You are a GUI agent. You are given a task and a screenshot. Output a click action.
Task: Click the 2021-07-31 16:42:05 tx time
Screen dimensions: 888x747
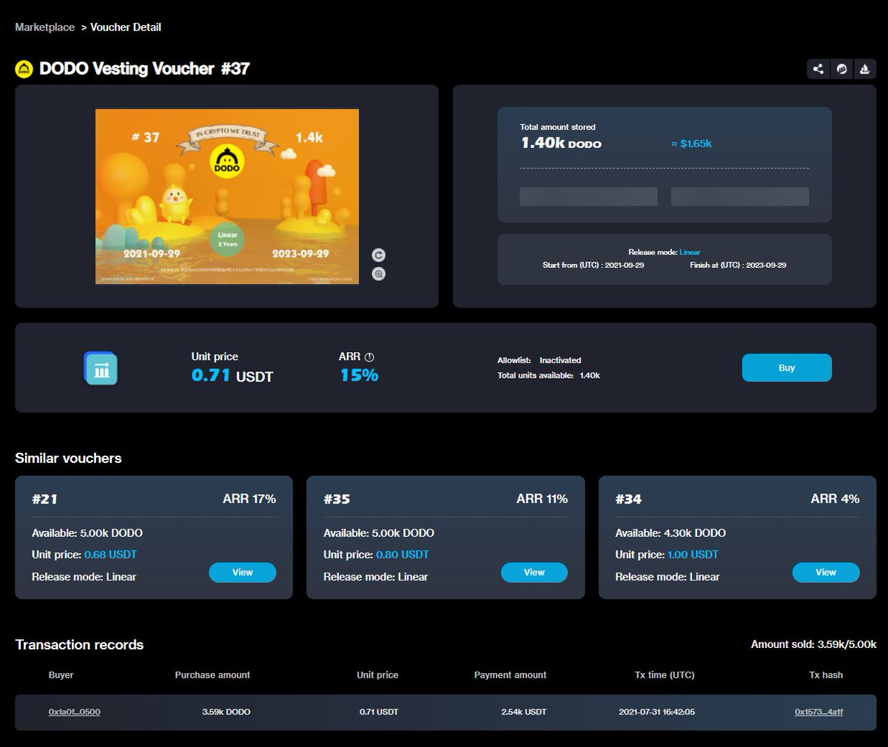(x=657, y=712)
